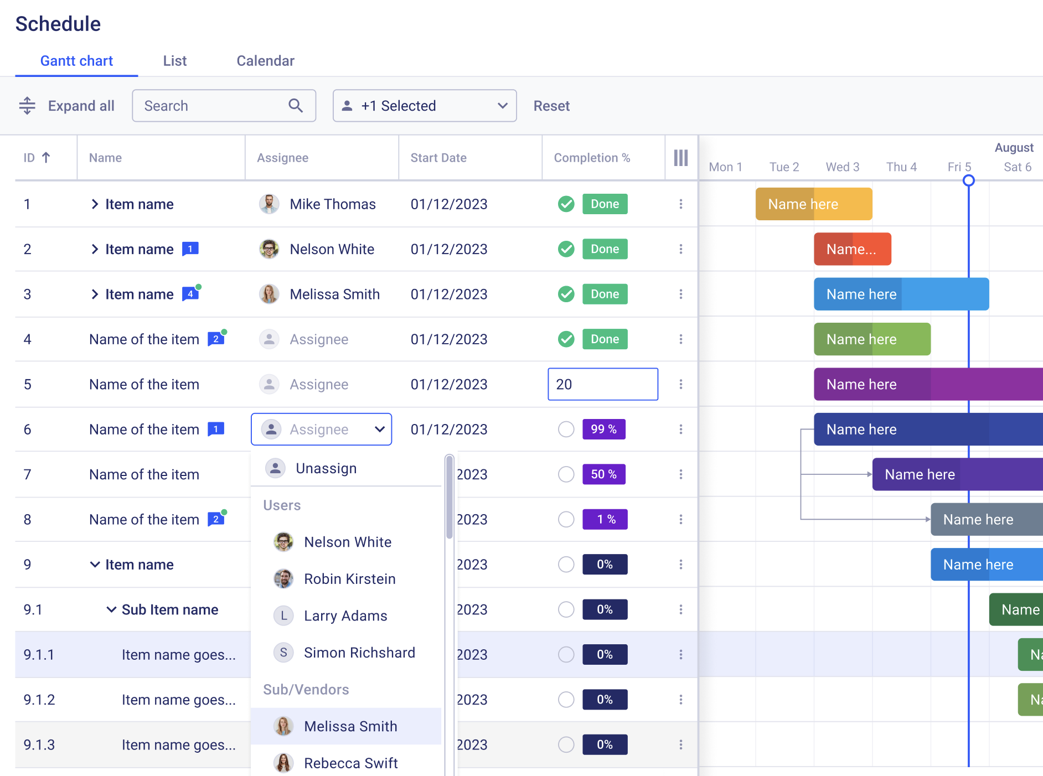
Task: Open the more options menu for row 8
Action: point(681,519)
